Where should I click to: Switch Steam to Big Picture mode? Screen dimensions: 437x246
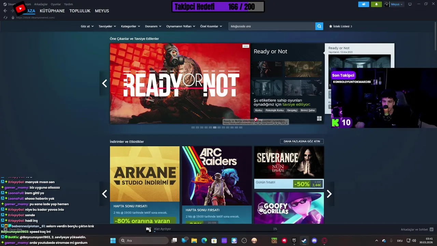(x=410, y=4)
